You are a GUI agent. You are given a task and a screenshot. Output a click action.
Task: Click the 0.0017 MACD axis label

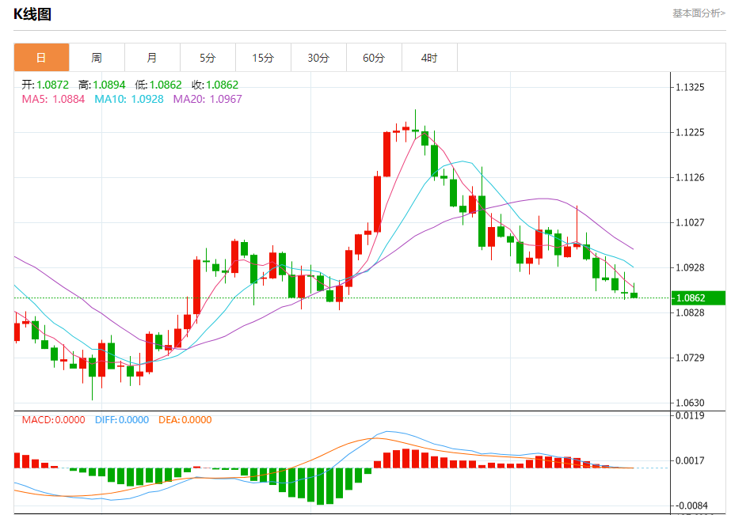pos(691,460)
